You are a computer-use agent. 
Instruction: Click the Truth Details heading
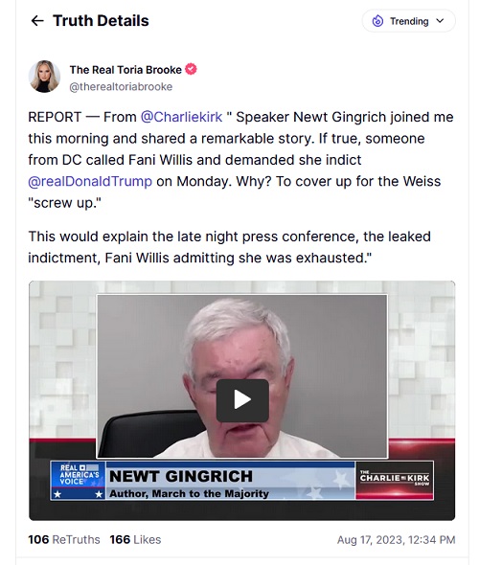pyautogui.click(x=101, y=21)
